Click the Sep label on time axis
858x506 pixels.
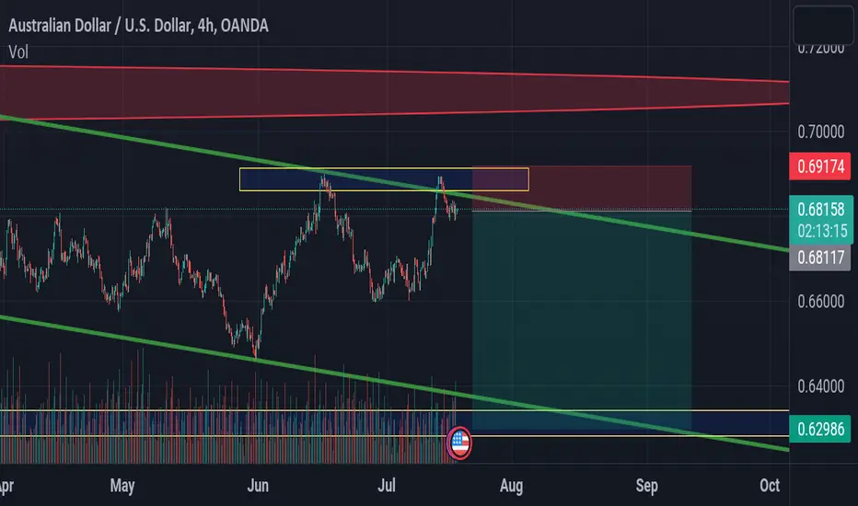(x=647, y=486)
